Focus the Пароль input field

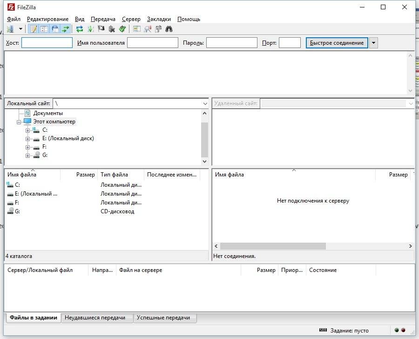coord(232,43)
